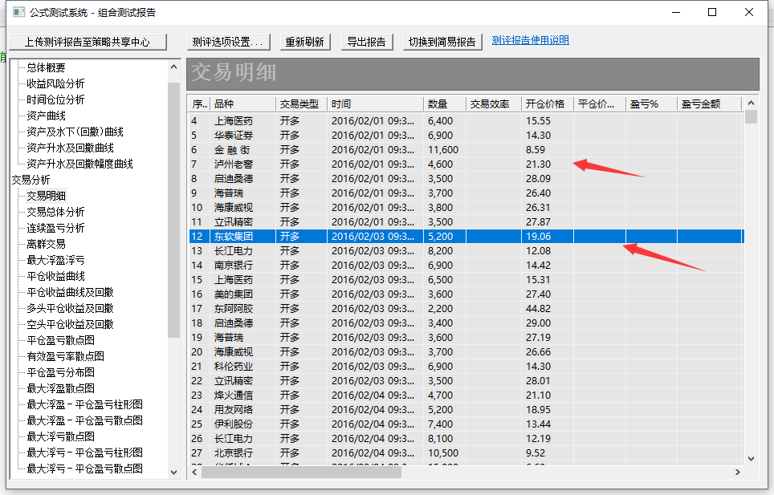Open 交易总体分析 tree item
The height and width of the screenshot is (495, 774).
55,212
